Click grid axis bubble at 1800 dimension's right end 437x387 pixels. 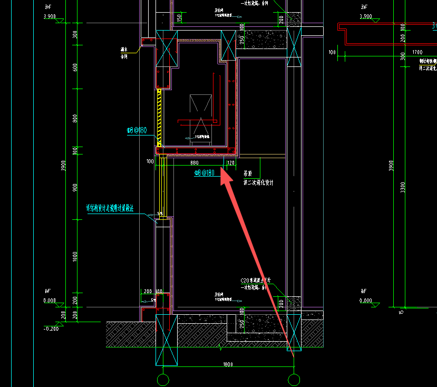[294, 380]
